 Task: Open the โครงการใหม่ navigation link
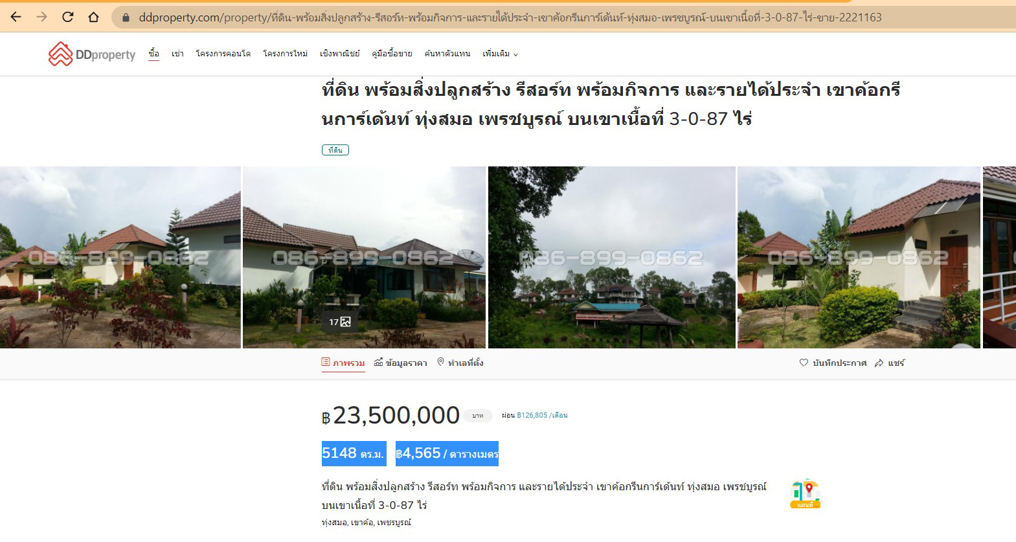(x=286, y=54)
